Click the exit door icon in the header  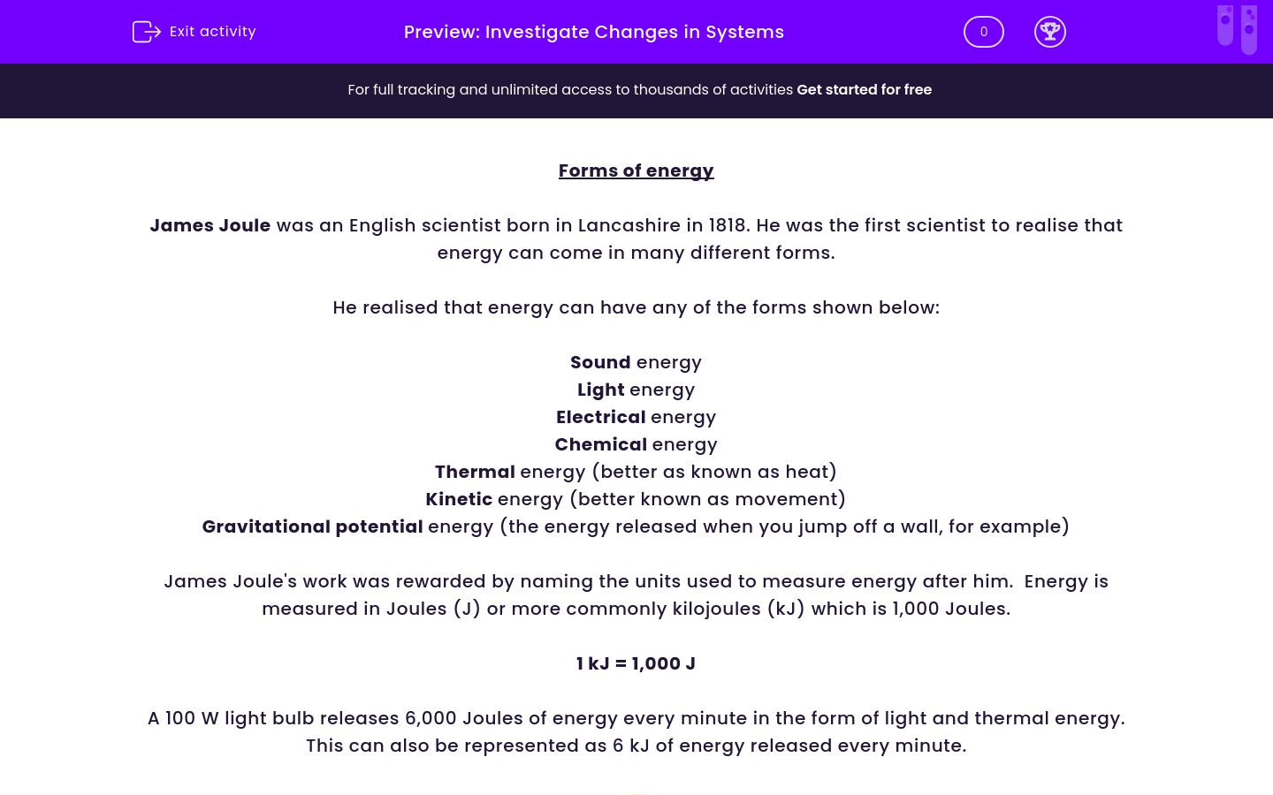tap(147, 31)
